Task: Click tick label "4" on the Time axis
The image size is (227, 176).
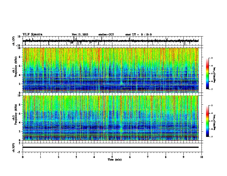Action: (x=94, y=157)
